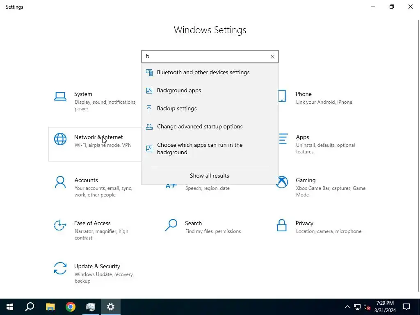420x315 pixels.
Task: Click "Link your Android, iPhone" text
Action: coord(324,102)
